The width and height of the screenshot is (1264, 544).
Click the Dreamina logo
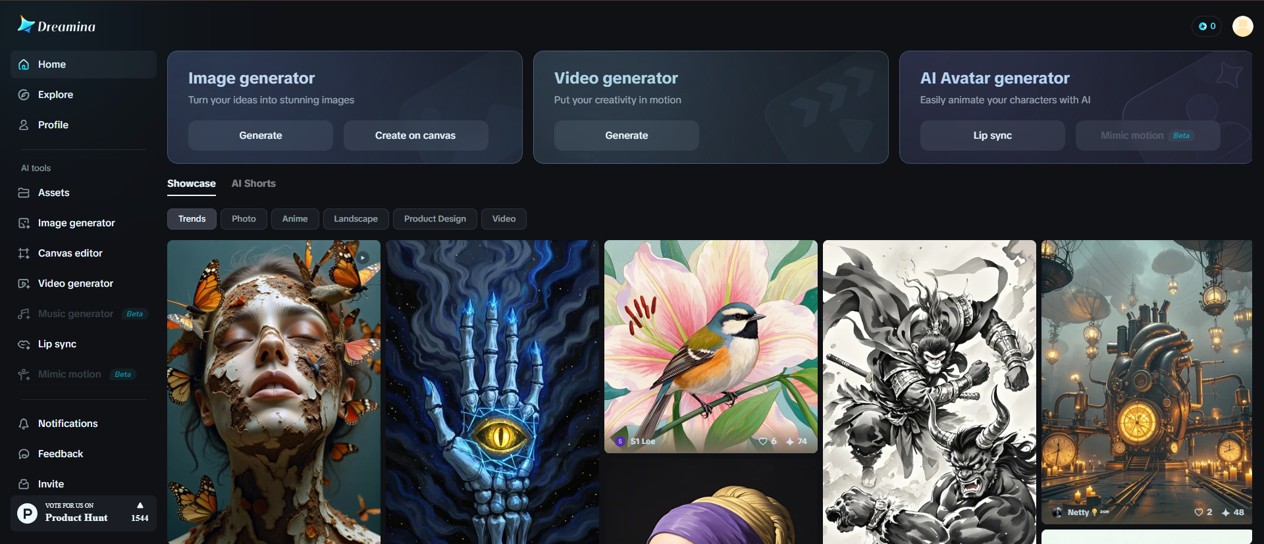[x=57, y=25]
